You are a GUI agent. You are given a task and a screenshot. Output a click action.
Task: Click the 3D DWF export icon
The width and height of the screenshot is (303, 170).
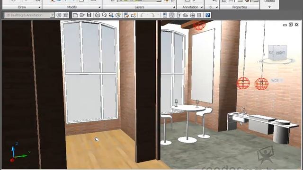click(118, 15)
